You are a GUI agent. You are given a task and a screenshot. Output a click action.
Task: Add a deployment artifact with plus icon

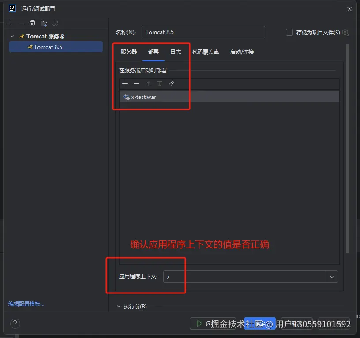tap(125, 84)
